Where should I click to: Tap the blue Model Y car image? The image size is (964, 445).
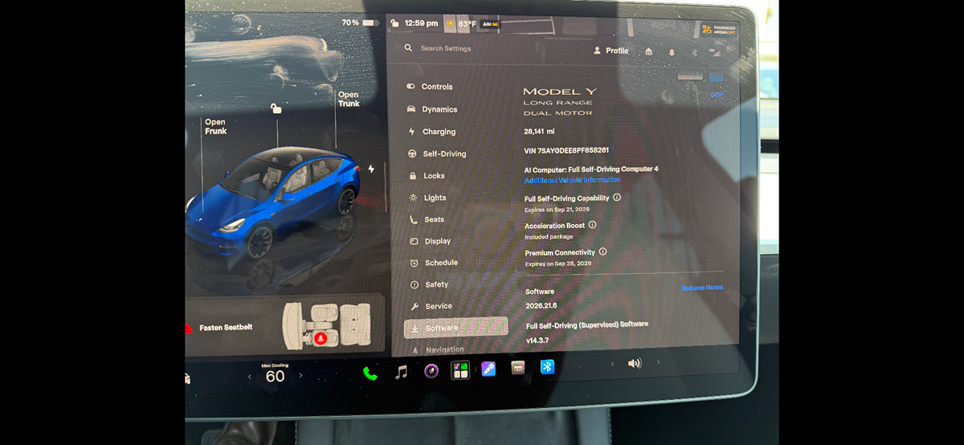click(x=273, y=201)
